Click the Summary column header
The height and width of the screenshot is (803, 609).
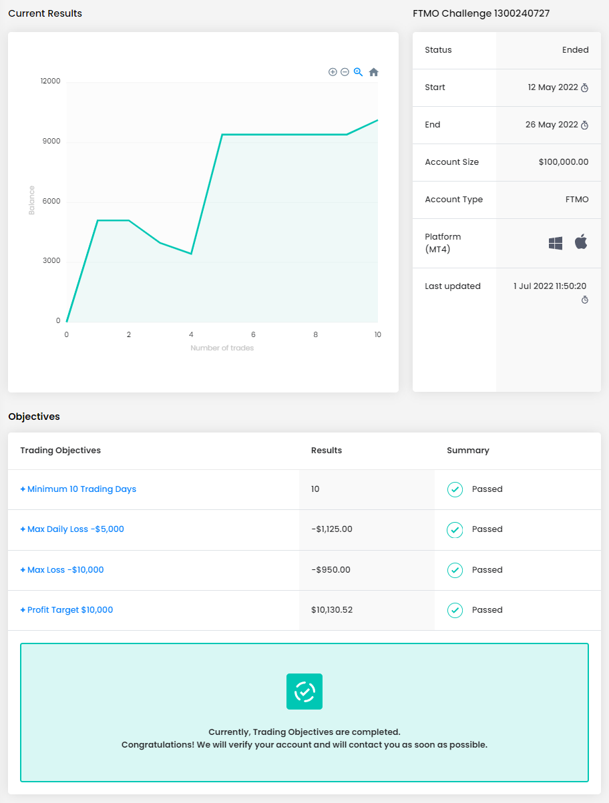468,451
